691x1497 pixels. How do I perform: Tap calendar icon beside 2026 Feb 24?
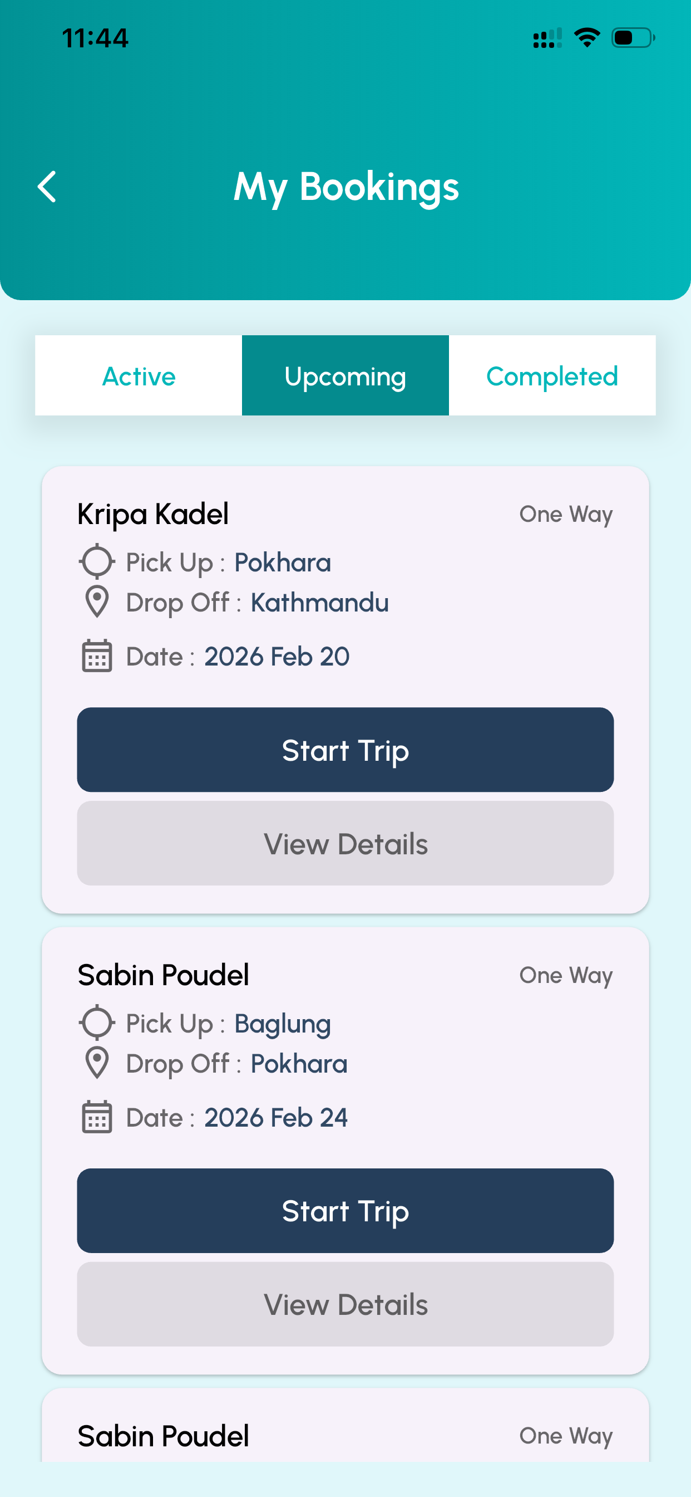click(97, 1117)
